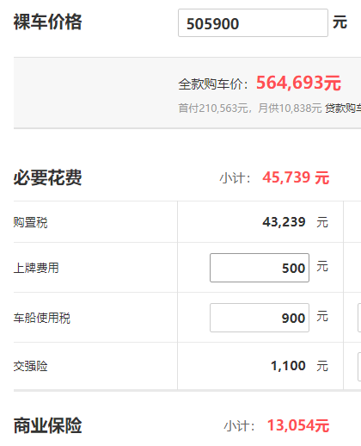Click the 购置税 row label

click(30, 222)
